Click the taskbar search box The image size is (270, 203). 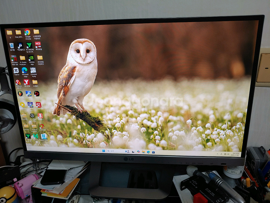[111, 151]
